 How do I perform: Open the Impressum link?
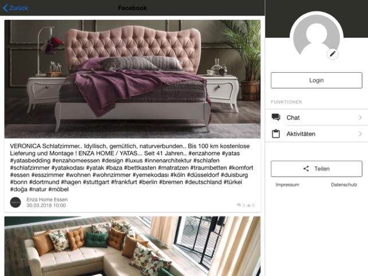287,184
